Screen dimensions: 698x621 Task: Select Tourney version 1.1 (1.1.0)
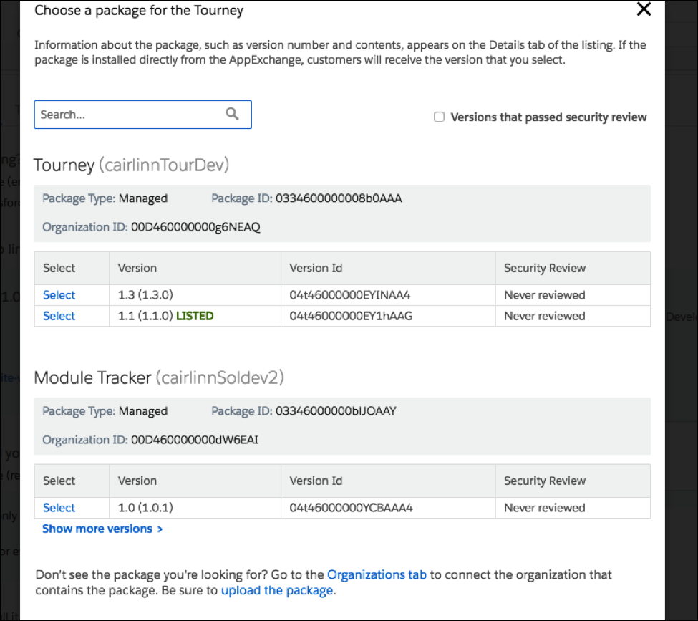coord(59,316)
